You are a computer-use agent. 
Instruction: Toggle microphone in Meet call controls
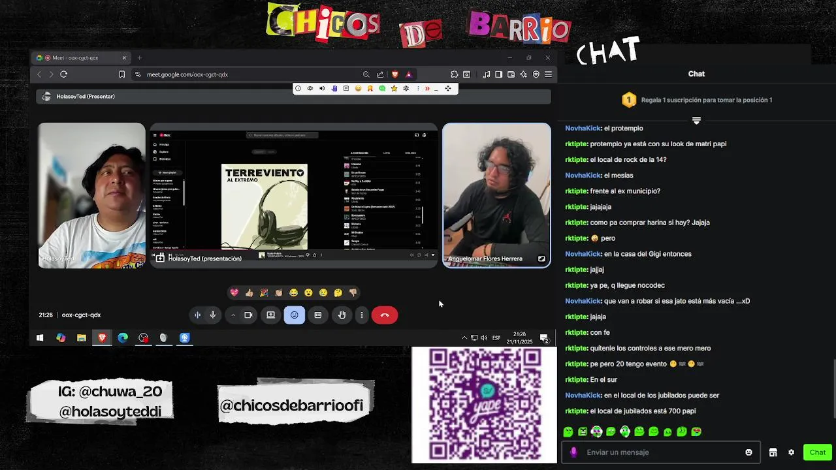point(213,315)
